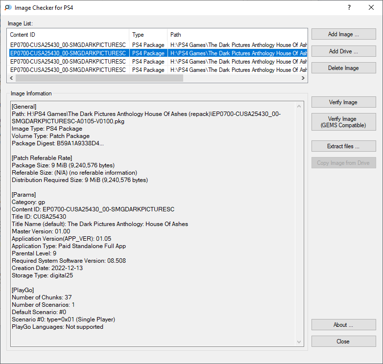
Task: Click the 'Image Type: PS4 Package' line
Action: pos(47,129)
